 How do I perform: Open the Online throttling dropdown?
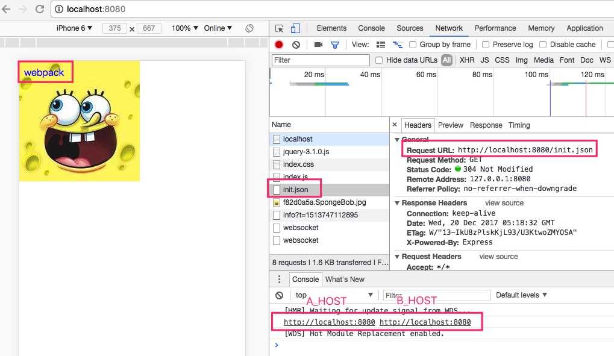218,28
